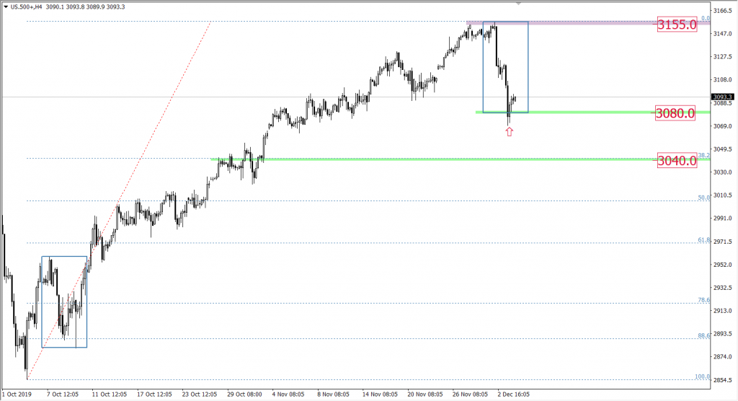Screen dimensions: 738x401
Task: Click the US.500+,H4 chart title text
Action: pyautogui.click(x=27, y=7)
